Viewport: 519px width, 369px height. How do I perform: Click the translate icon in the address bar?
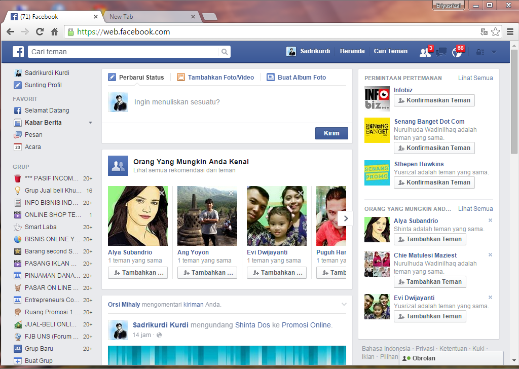click(x=484, y=32)
